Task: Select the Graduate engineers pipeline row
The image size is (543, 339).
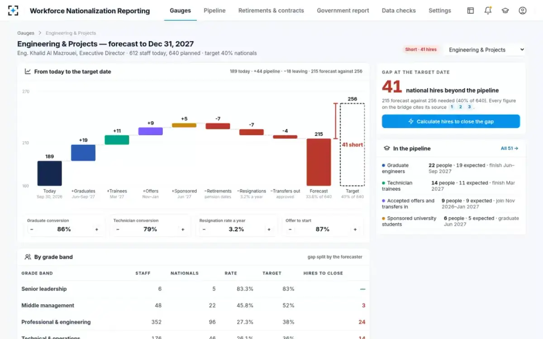Action: click(451, 168)
